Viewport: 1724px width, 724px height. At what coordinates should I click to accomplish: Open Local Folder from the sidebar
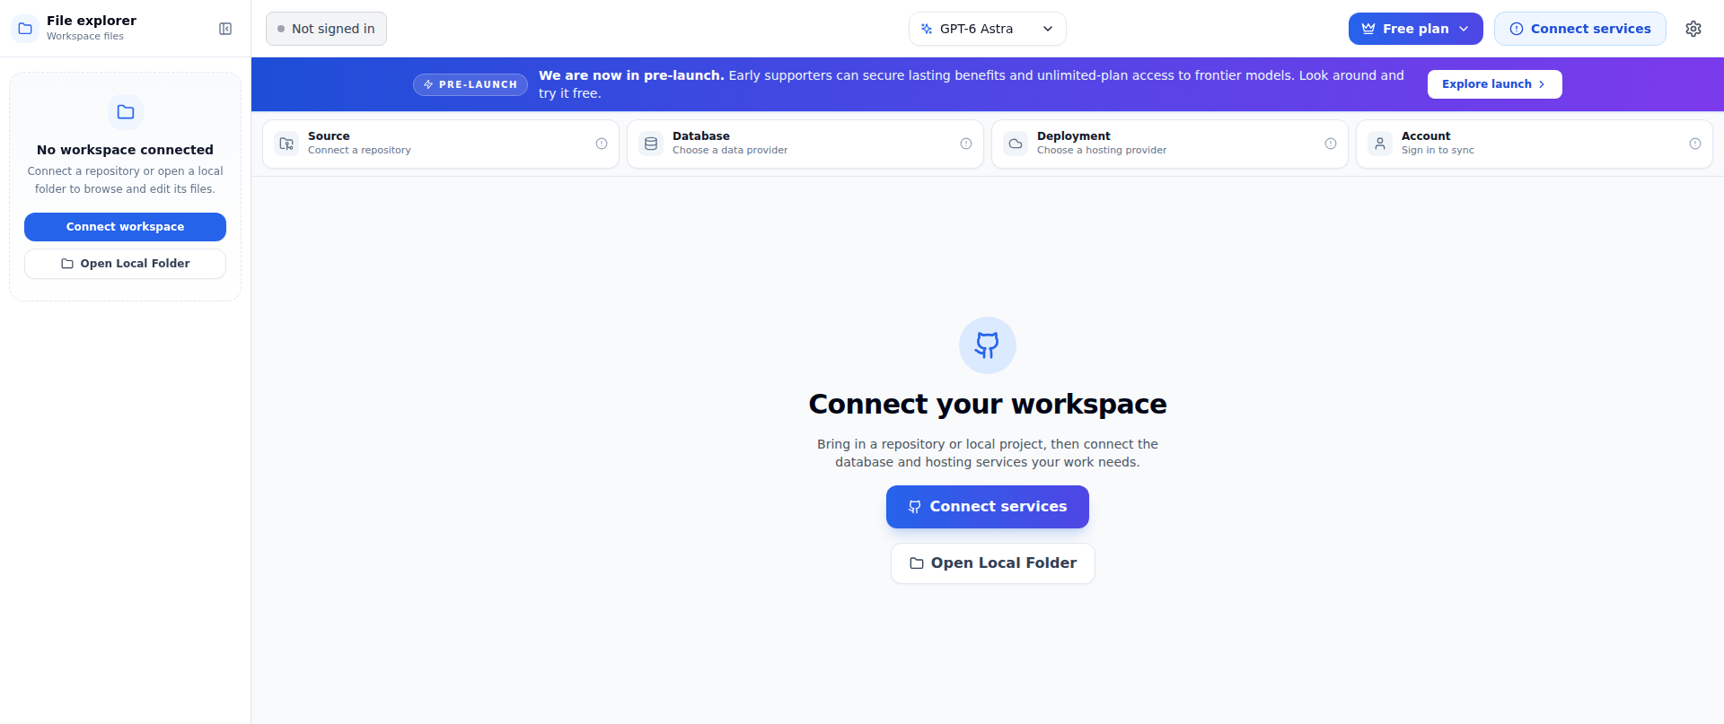[125, 264]
